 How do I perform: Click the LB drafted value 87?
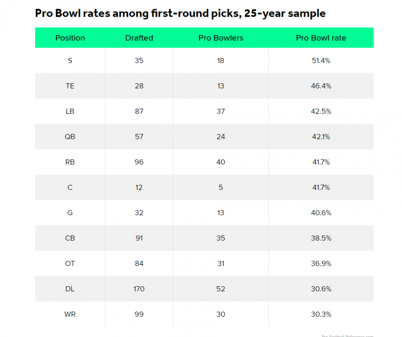tap(139, 111)
